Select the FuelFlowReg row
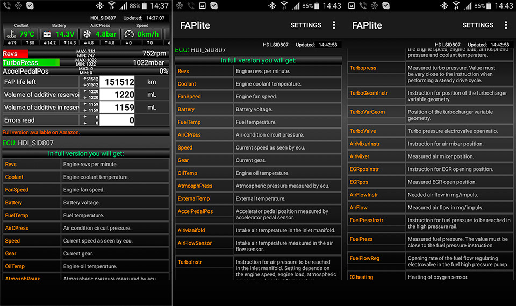The width and height of the screenshot is (516, 306). (x=431, y=261)
